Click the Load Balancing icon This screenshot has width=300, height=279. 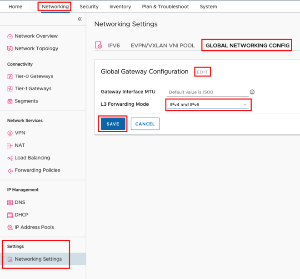pos(10,158)
